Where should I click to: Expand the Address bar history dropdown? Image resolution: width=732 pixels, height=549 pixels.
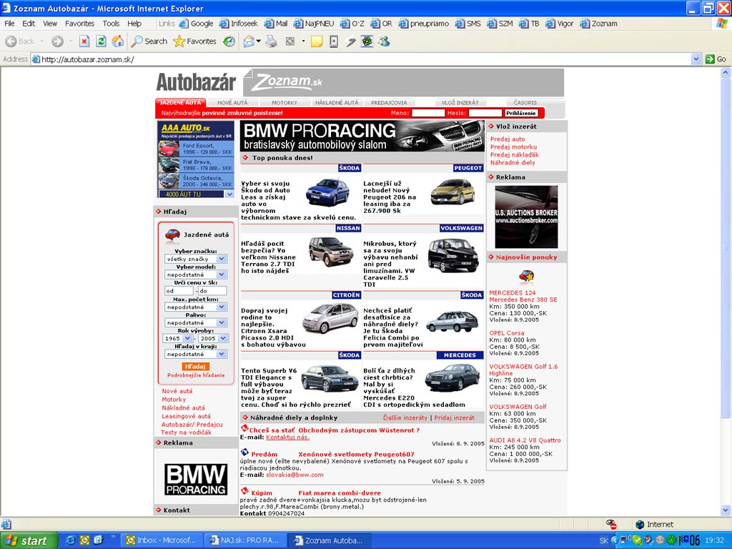(696, 59)
